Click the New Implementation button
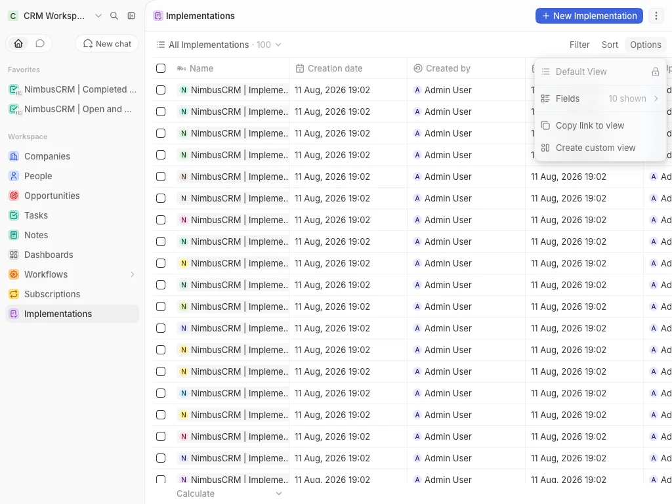The height and width of the screenshot is (504, 672). [x=589, y=16]
